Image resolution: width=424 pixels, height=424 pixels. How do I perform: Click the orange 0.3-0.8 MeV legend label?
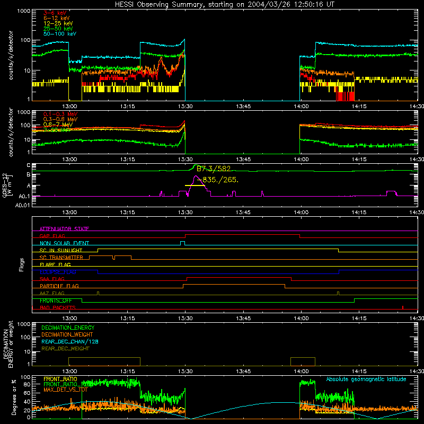(60, 119)
